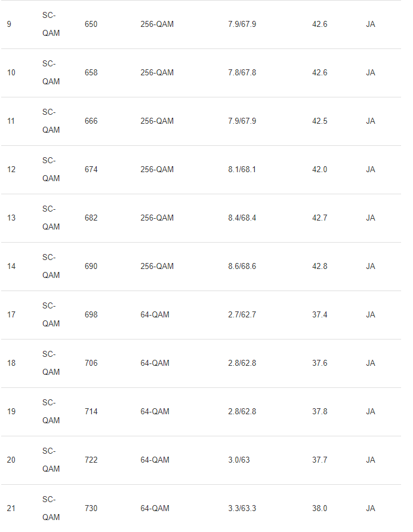The image size is (413, 532).
Task: Click the power level 8.4/68.4
Action: point(242,218)
